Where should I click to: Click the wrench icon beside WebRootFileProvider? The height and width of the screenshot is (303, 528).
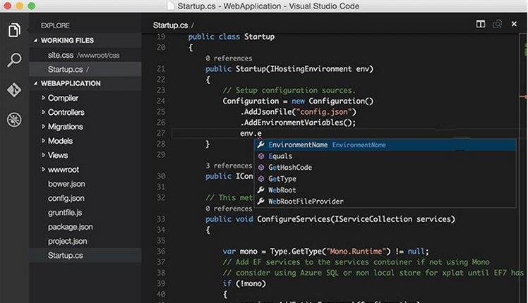point(261,201)
